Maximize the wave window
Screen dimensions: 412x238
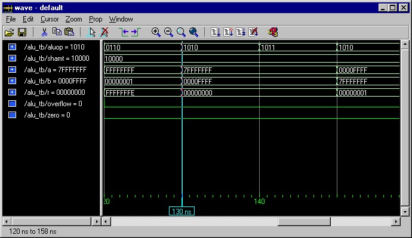392,8
